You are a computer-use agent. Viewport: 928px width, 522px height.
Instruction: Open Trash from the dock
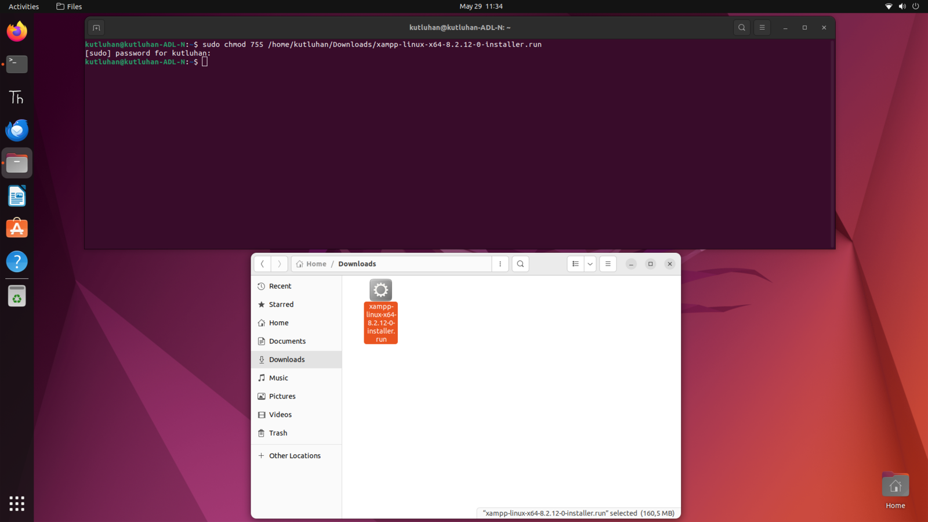(x=17, y=296)
